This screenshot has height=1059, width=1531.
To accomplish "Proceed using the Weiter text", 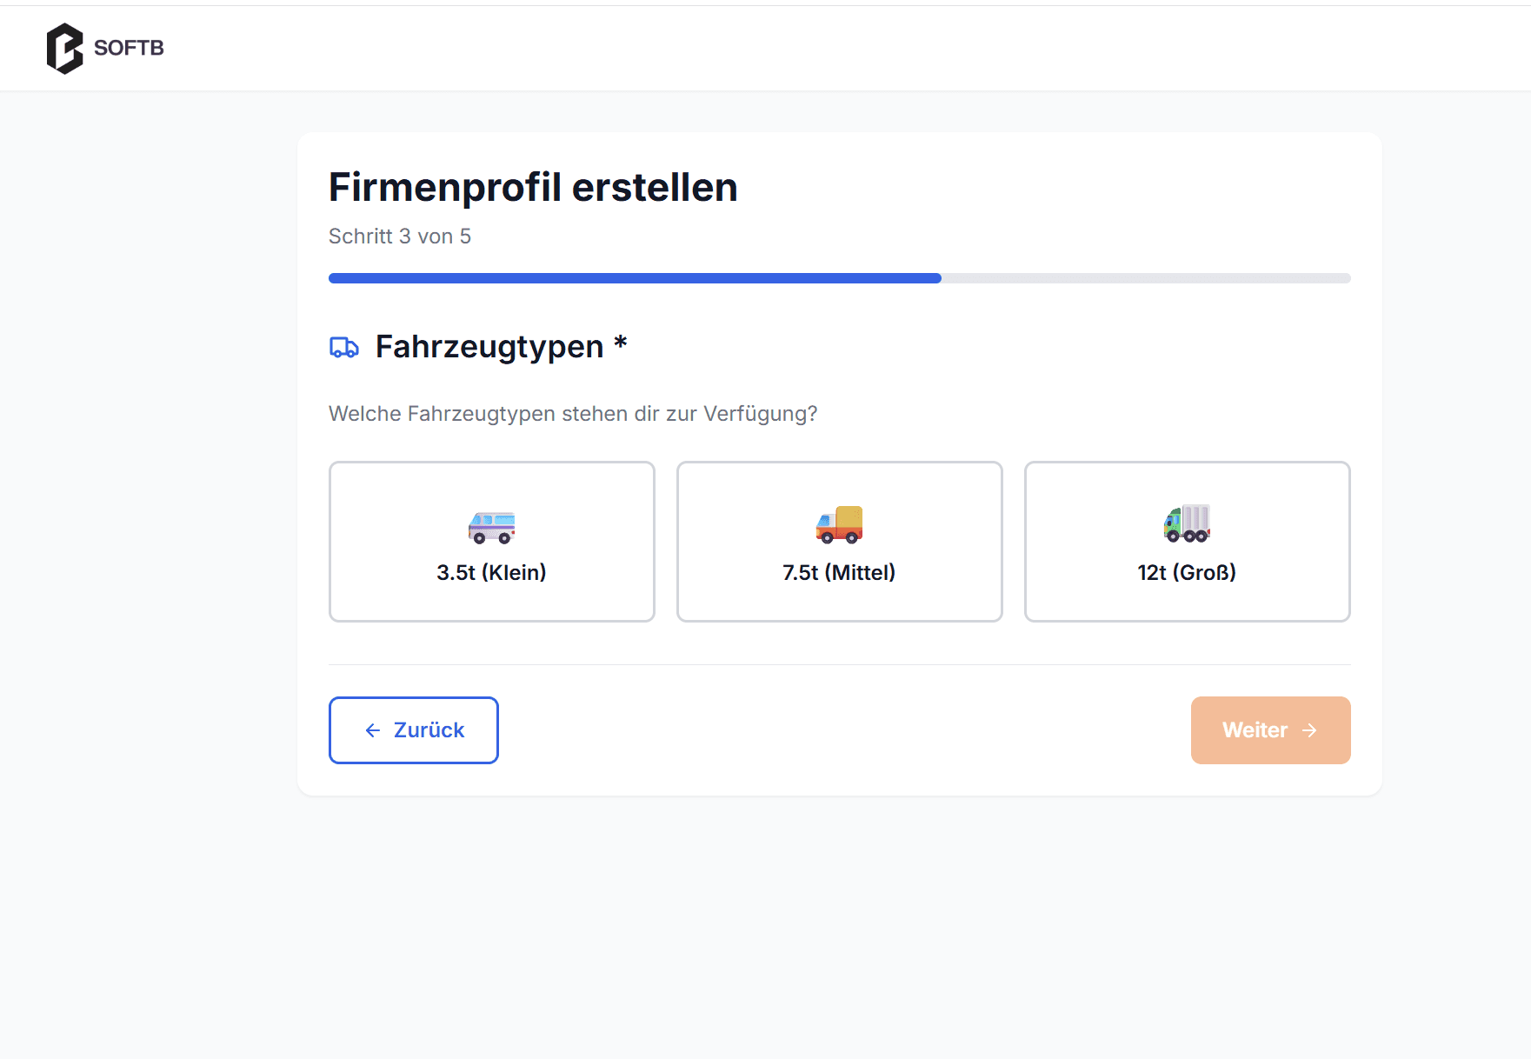I will [x=1255, y=730].
